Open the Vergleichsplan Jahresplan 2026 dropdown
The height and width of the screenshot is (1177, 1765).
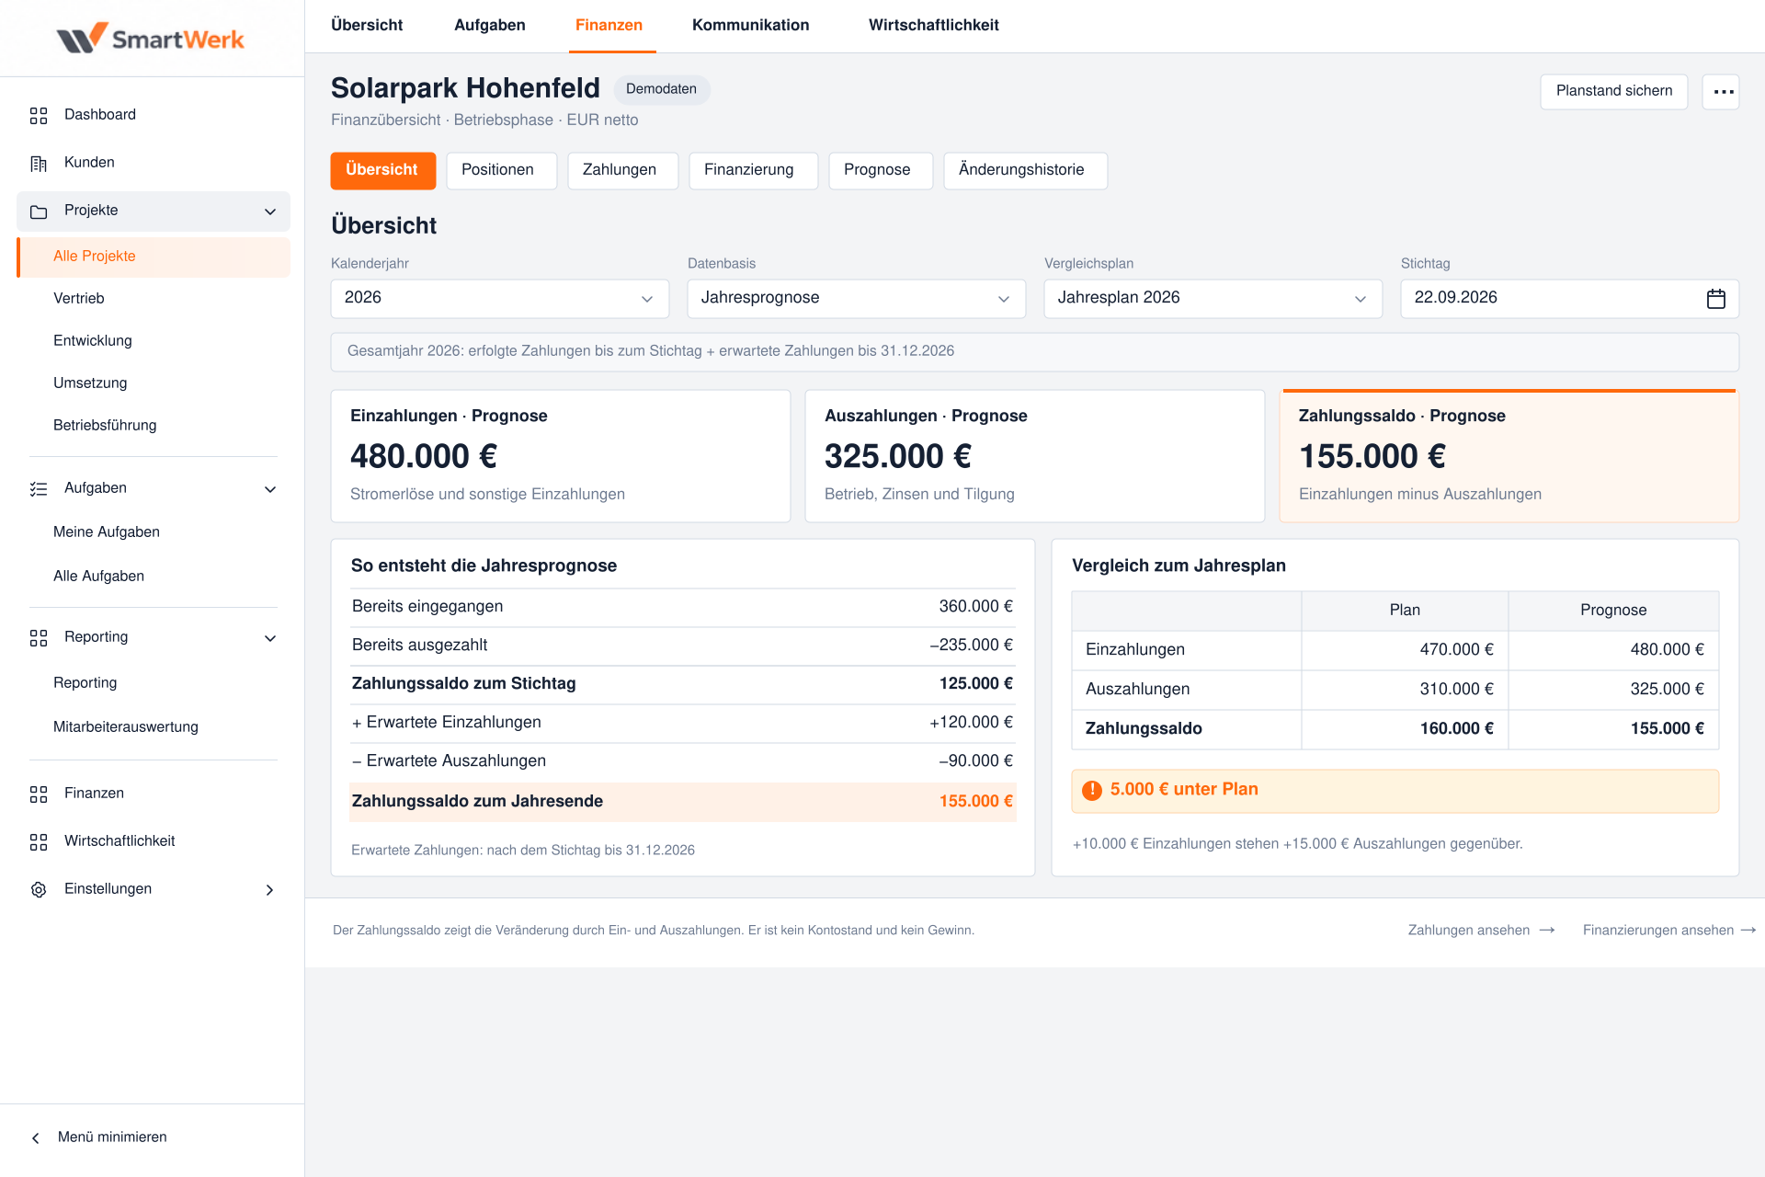click(1213, 299)
